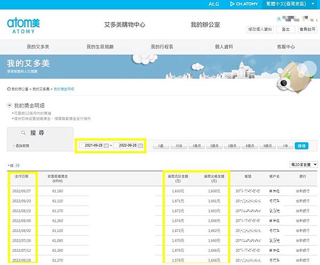Open the 客服中心 menu
Screen dimensions: 320x265
coord(286,46)
